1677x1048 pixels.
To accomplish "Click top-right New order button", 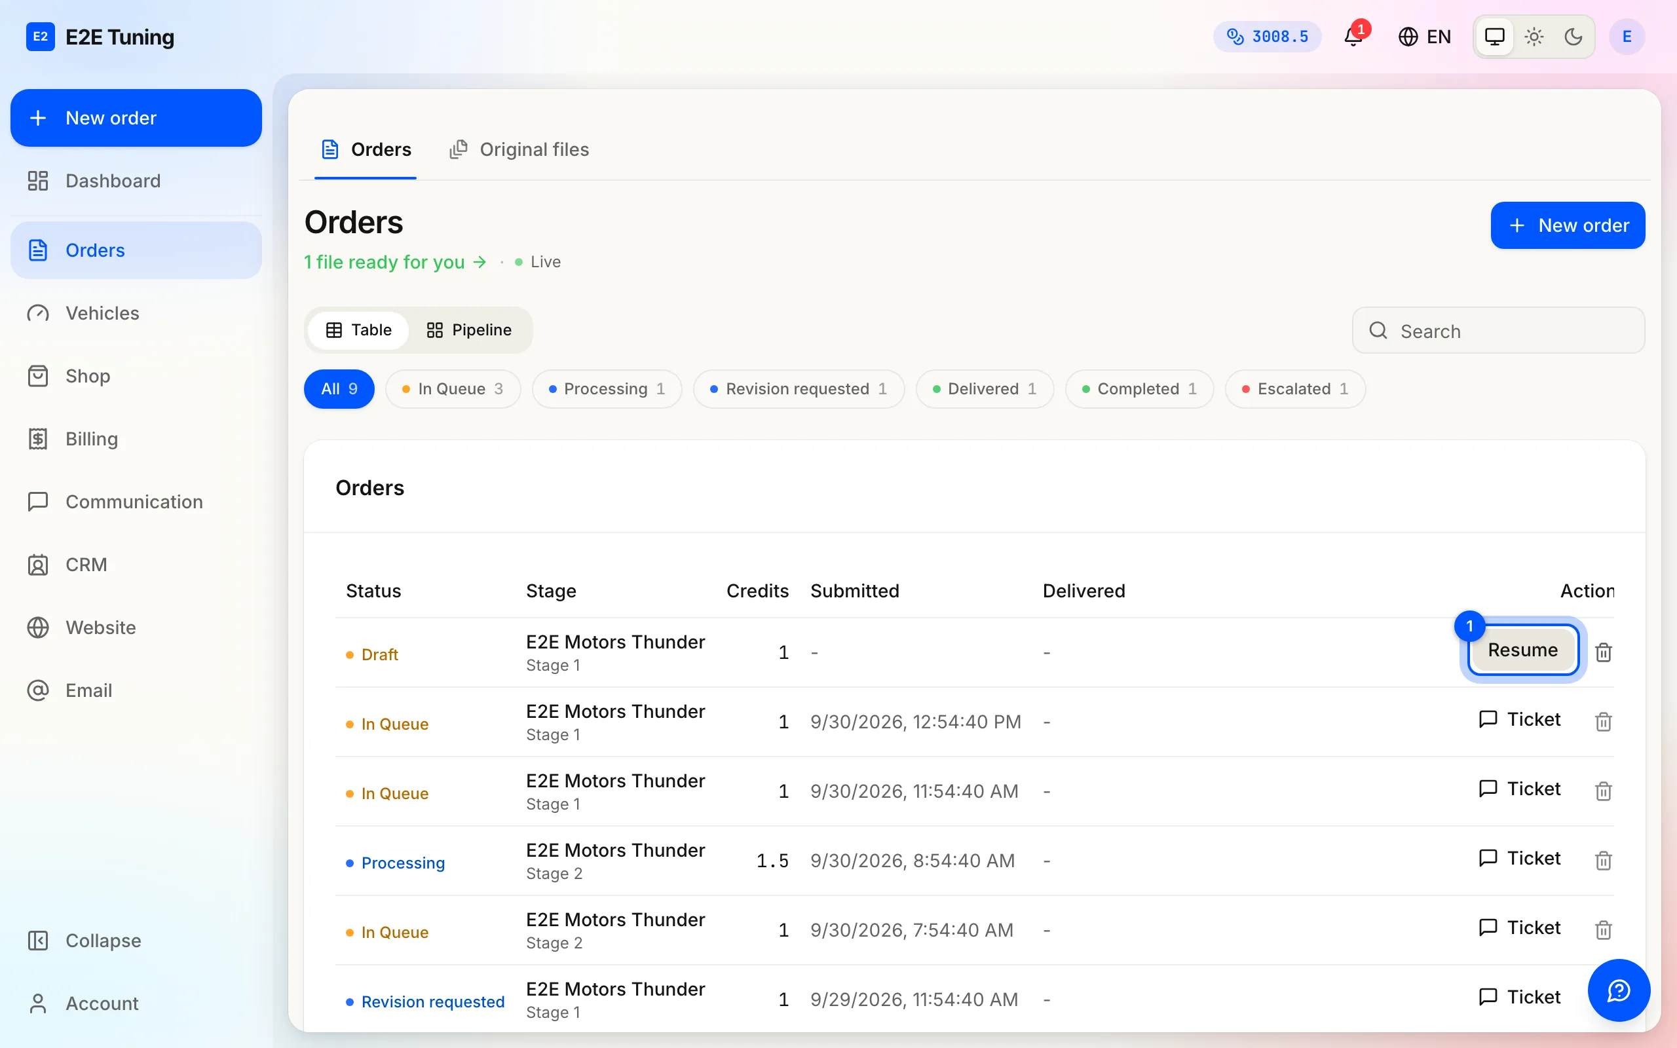I will 1568,225.
